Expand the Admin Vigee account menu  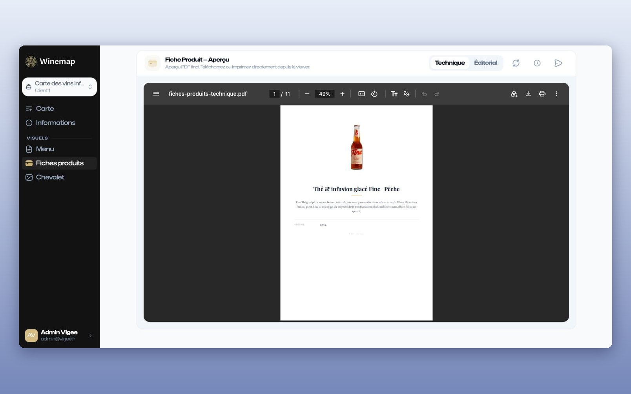59,335
